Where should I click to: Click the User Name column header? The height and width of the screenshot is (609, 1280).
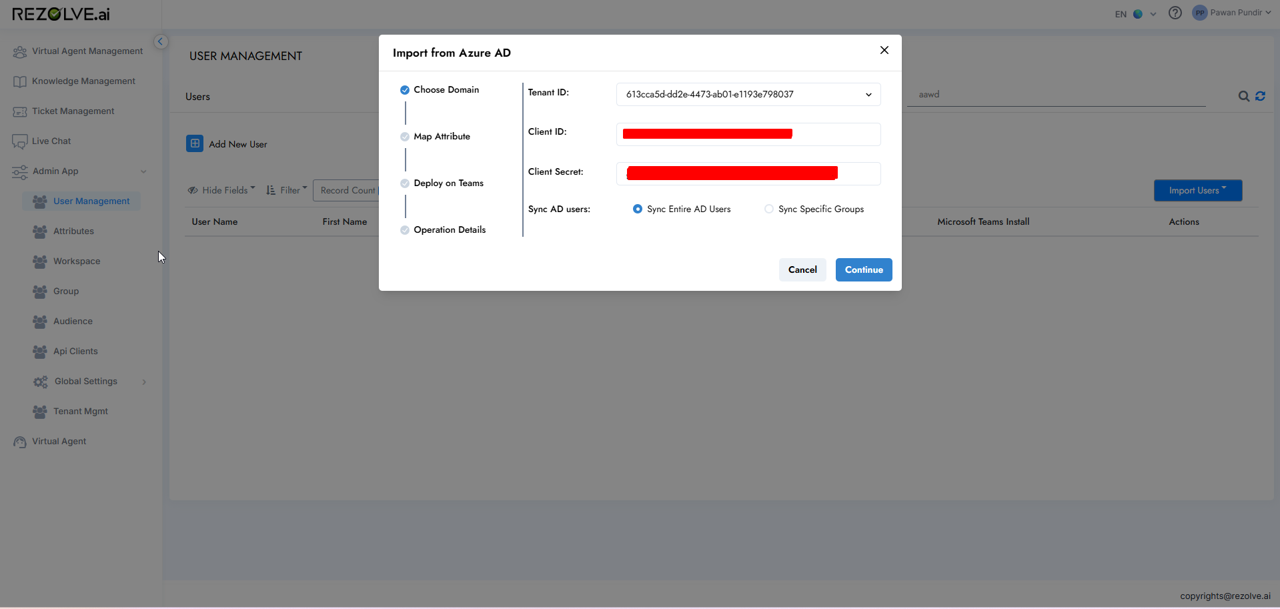[x=215, y=221]
